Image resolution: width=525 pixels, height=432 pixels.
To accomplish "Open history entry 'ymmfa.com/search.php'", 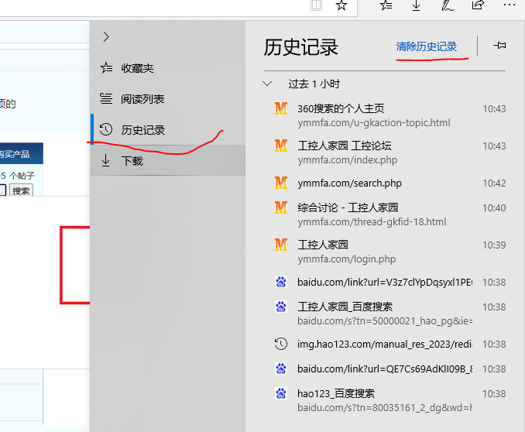I will 349,183.
